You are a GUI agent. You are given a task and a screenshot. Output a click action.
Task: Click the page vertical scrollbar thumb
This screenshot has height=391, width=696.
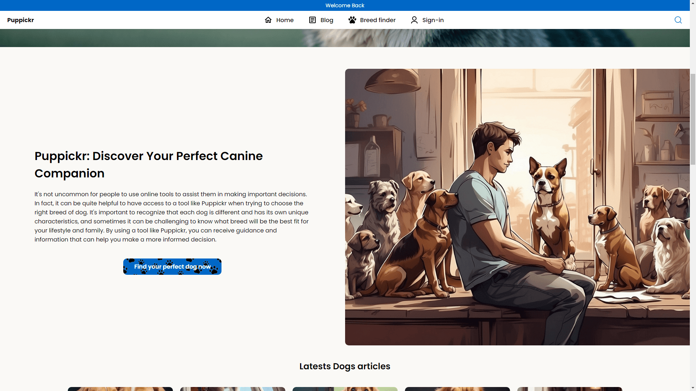(693, 119)
